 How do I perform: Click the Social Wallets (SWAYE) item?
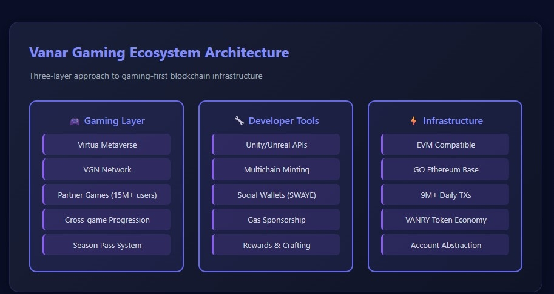(275, 195)
